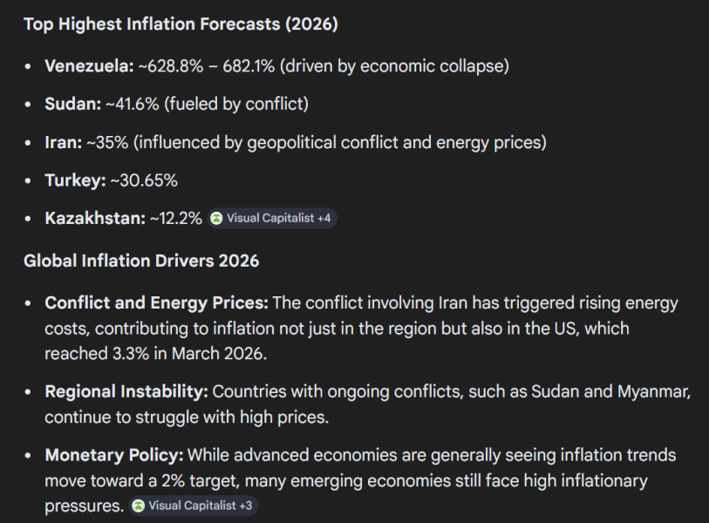Open the 'Visual Capitalist +4' source chip

tap(272, 218)
